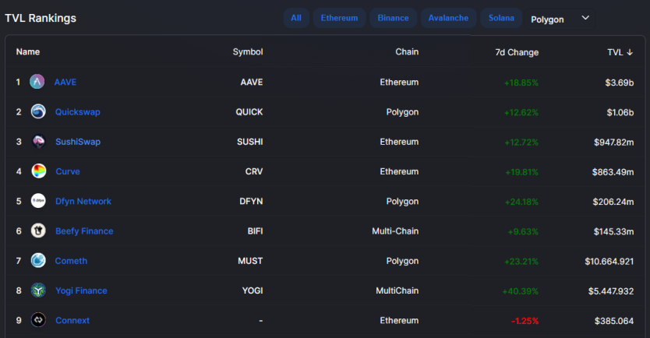Click the Yogi Finance logo icon

coord(38,290)
